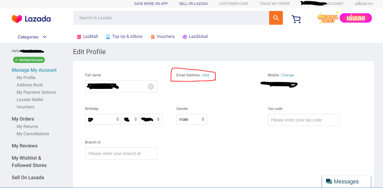Viewport: 383px width, 188px height.
Task: Click the LazMall icon
Action: 79,37
